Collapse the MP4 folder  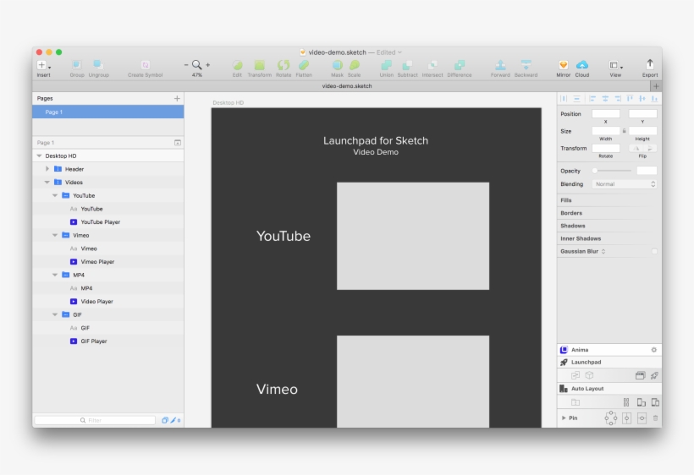click(x=55, y=275)
